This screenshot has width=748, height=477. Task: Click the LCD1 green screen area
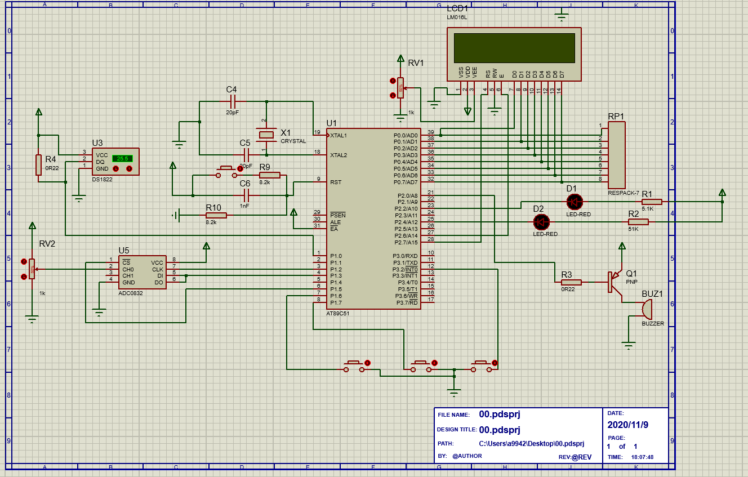coord(514,48)
